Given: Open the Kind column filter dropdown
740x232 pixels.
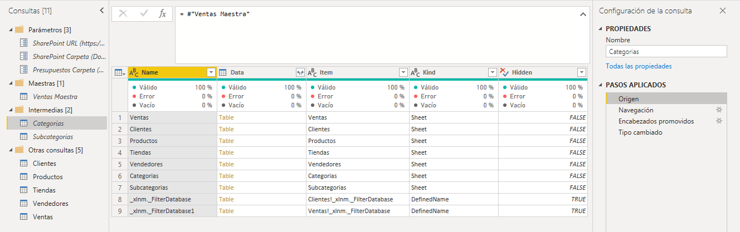Looking at the screenshot, I should point(492,72).
